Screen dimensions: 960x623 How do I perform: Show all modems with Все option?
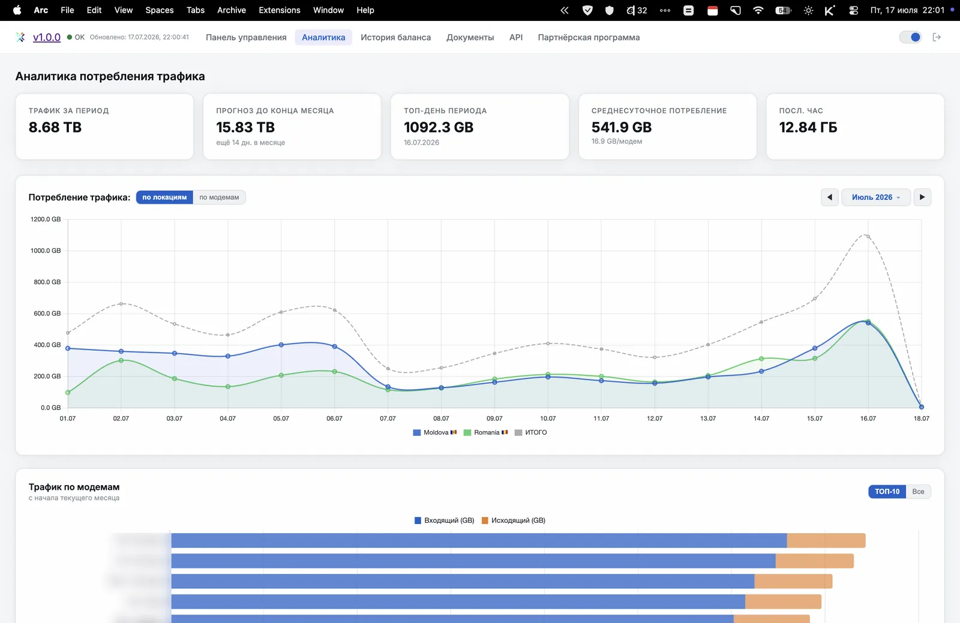pyautogui.click(x=918, y=492)
